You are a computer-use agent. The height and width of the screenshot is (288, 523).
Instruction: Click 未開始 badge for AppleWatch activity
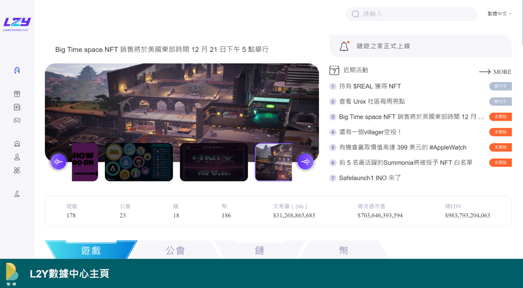pyautogui.click(x=500, y=147)
